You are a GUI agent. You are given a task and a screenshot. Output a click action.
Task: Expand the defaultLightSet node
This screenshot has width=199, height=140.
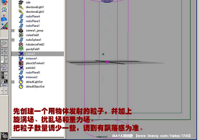click(x=13, y=82)
